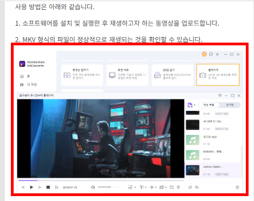Image resolution: width=254 pixels, height=201 pixels.
Task: Click the audio track waveform icon
Action: coord(152,187)
